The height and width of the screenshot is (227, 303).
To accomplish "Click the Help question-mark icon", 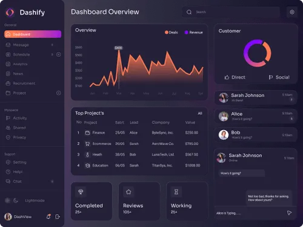I will point(8,172).
